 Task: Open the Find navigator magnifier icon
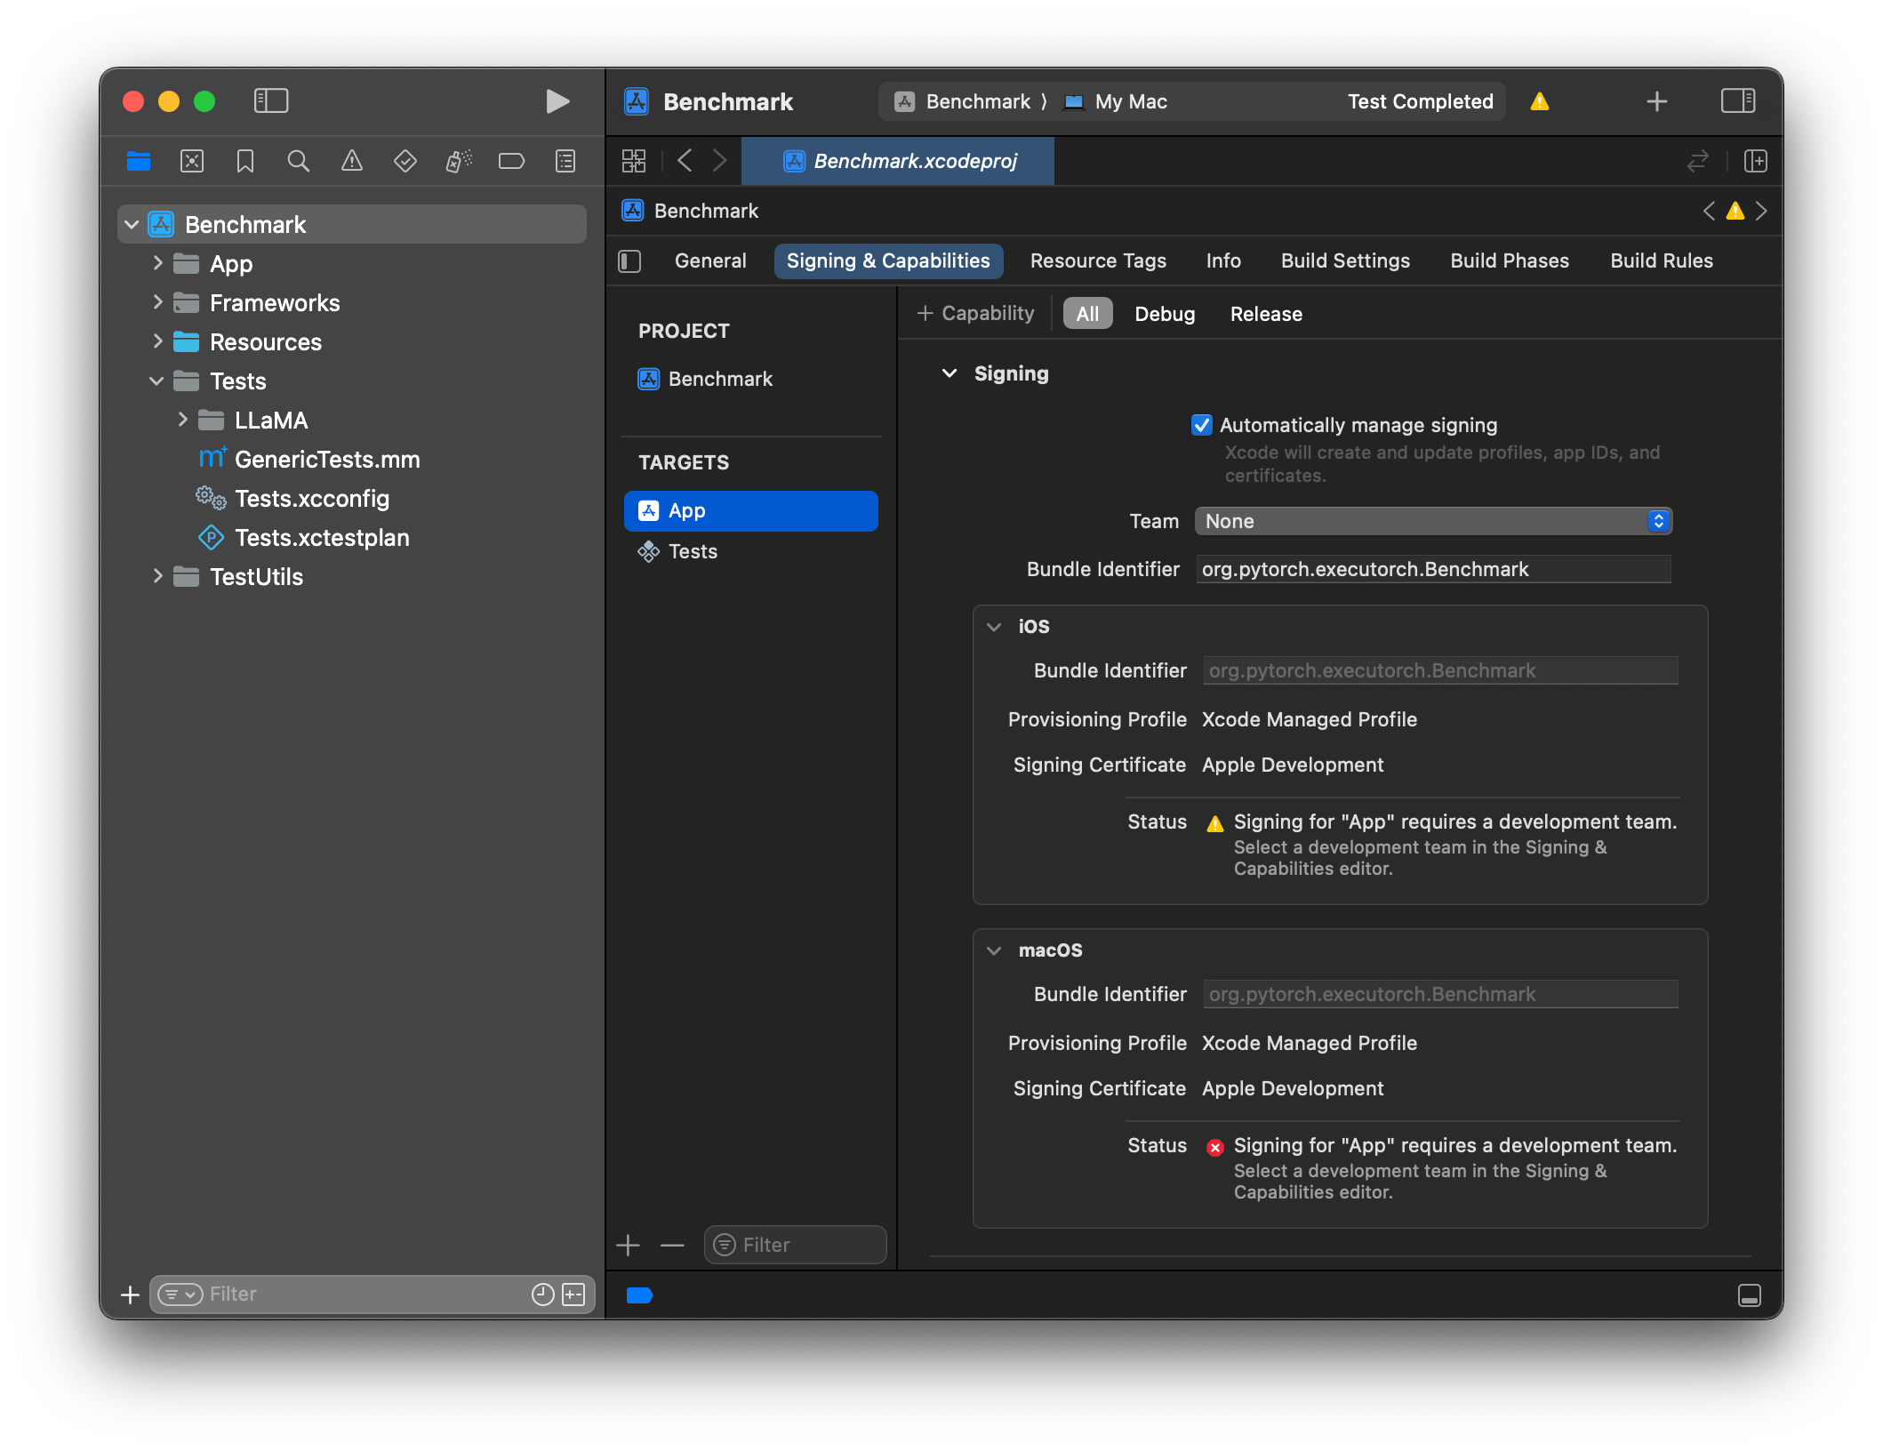click(x=298, y=161)
